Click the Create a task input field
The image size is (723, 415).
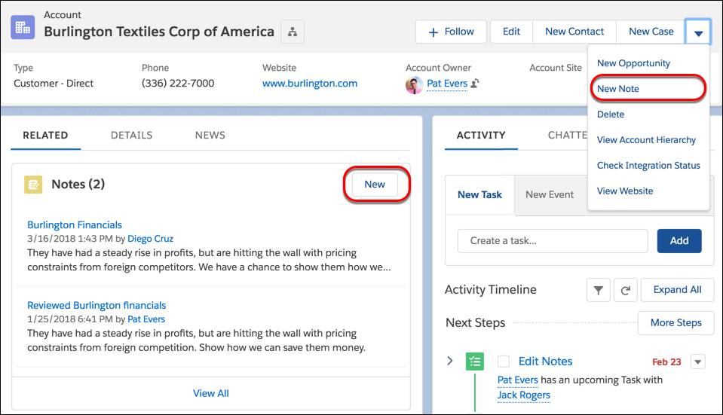pos(553,241)
